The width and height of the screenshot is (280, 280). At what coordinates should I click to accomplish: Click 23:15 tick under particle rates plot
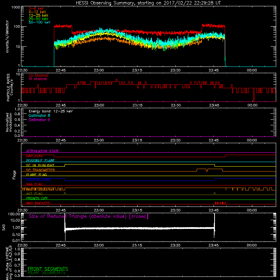click(x=137, y=105)
